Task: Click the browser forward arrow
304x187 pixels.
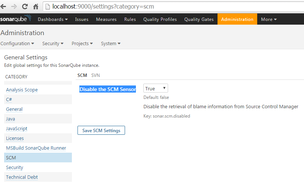Action: [14, 7]
